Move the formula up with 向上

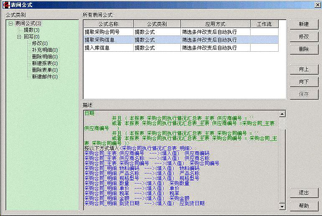(304, 69)
